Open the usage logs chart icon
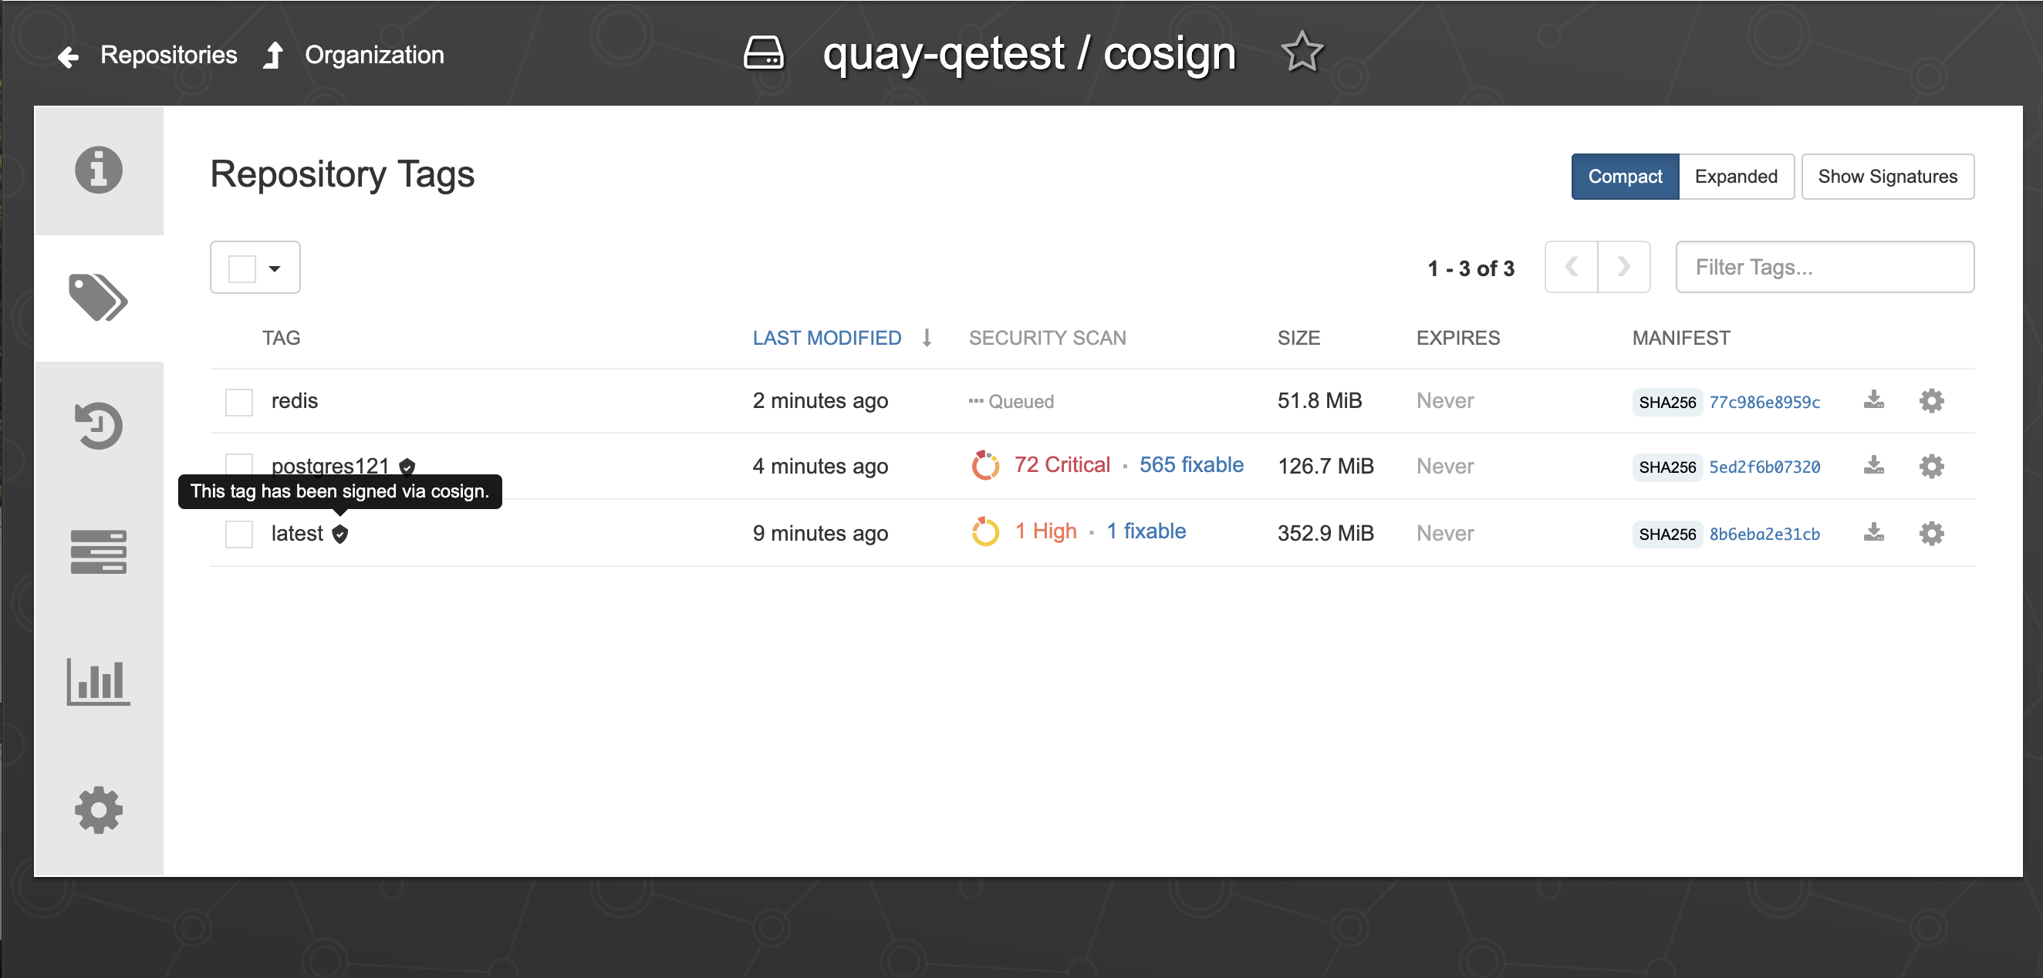2043x978 pixels. [x=98, y=681]
